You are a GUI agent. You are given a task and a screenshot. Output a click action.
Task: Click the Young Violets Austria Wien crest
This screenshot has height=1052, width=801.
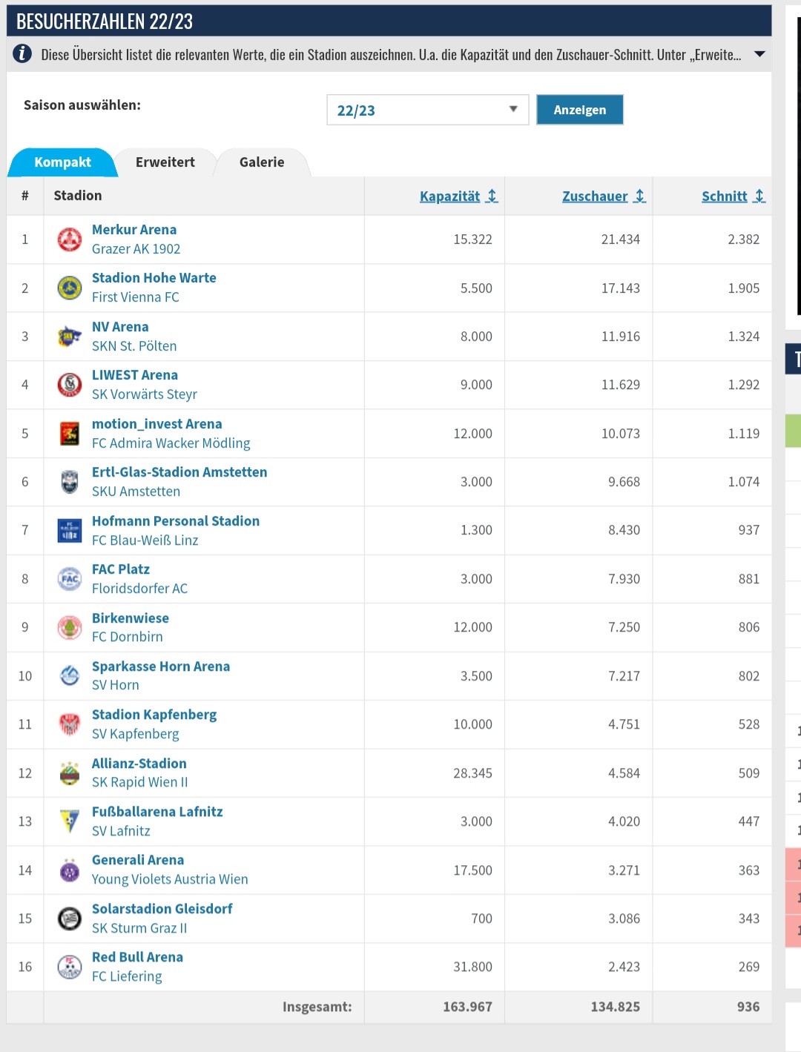tap(70, 870)
